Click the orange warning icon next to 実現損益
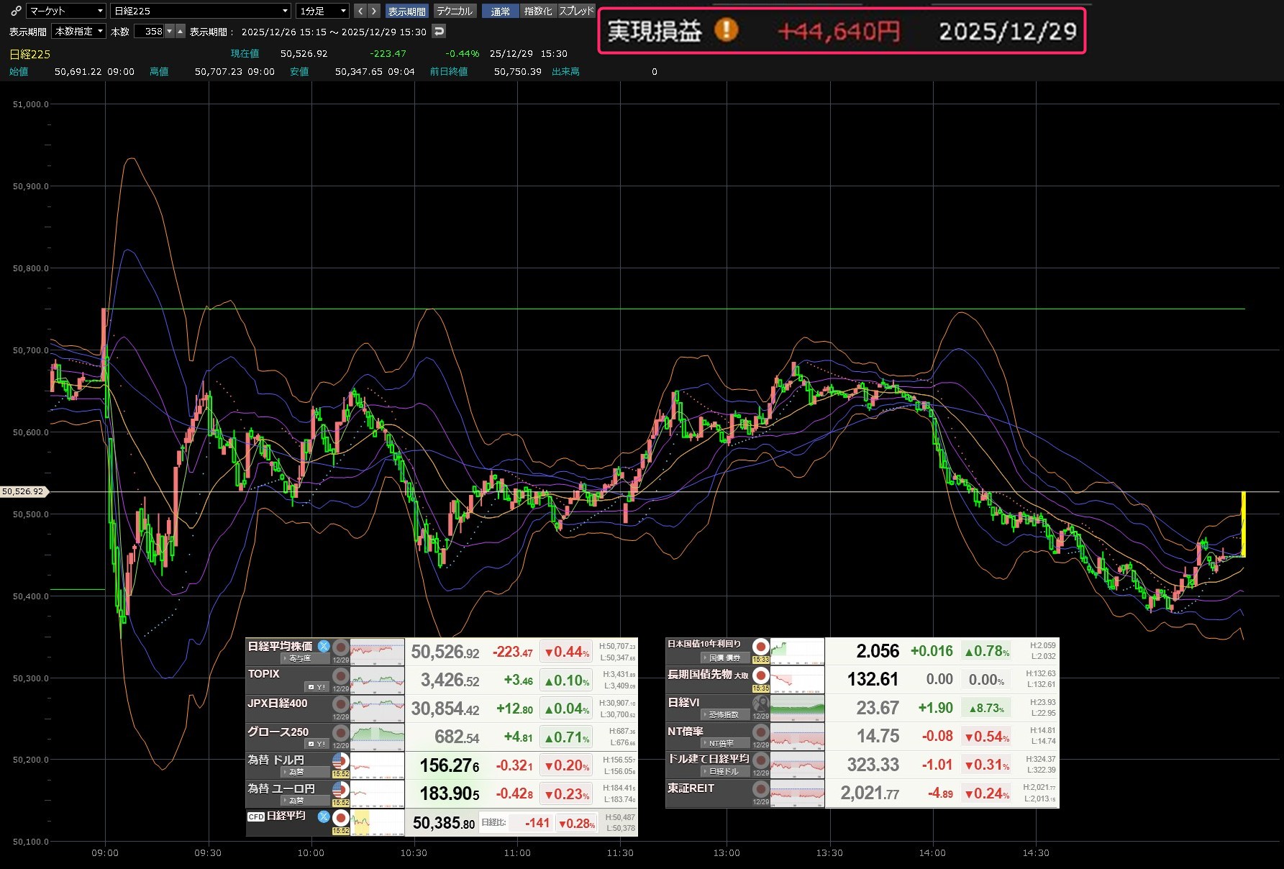Image resolution: width=1284 pixels, height=869 pixels. [726, 30]
